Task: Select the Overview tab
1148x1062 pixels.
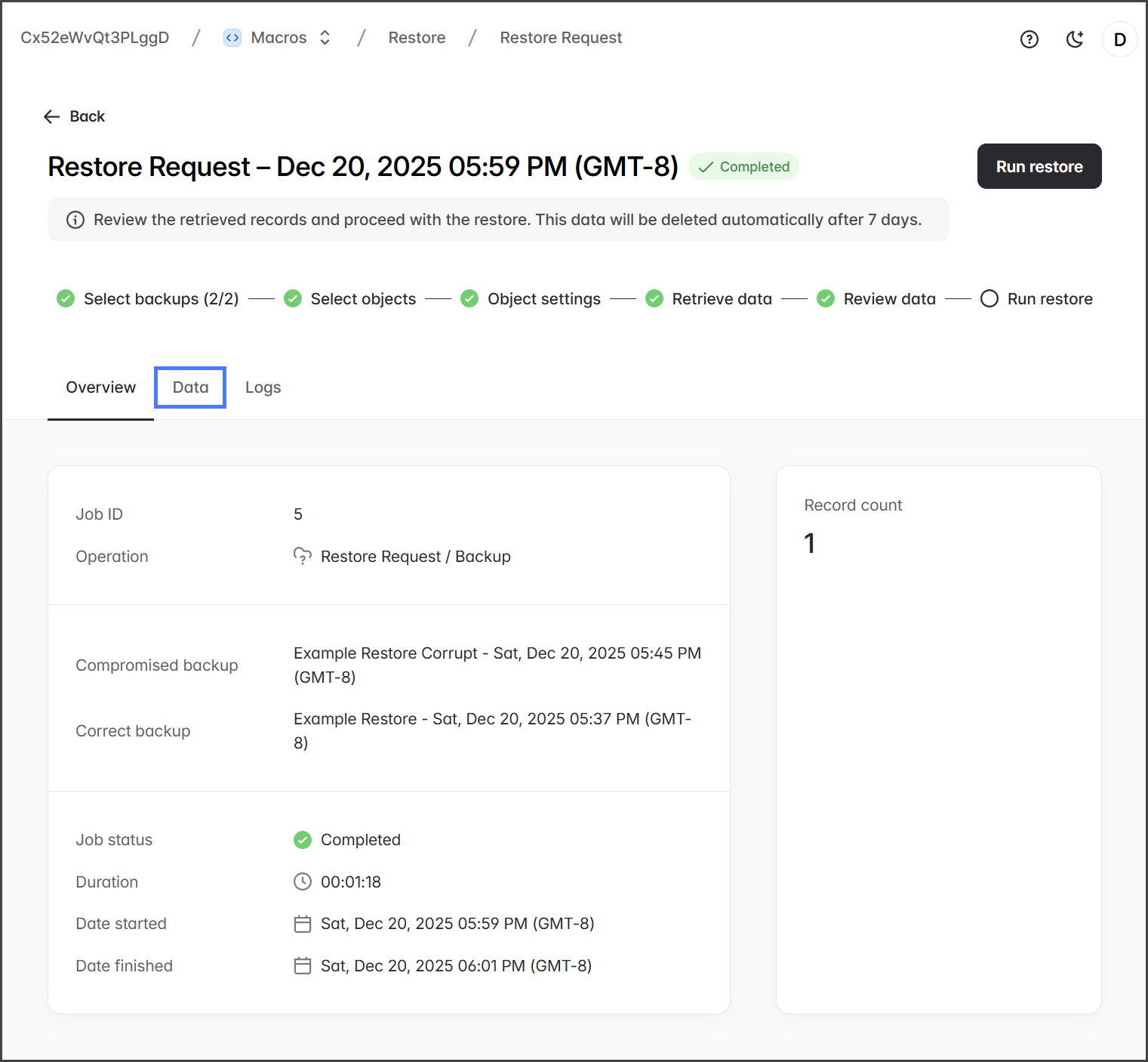Action: [100, 387]
